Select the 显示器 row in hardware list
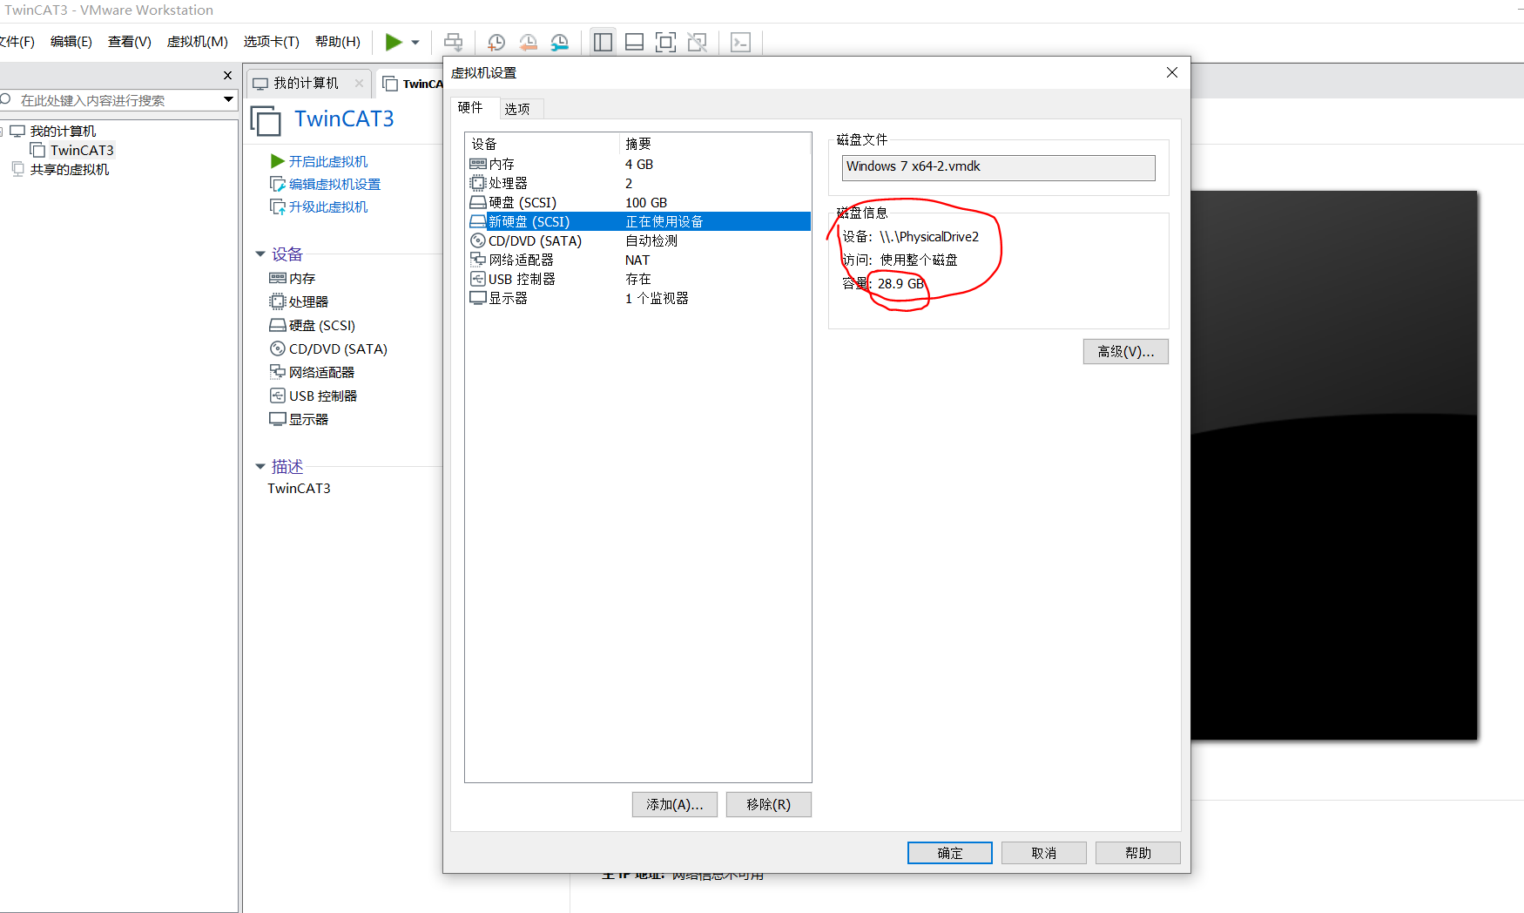This screenshot has width=1524, height=913. pos(638,298)
